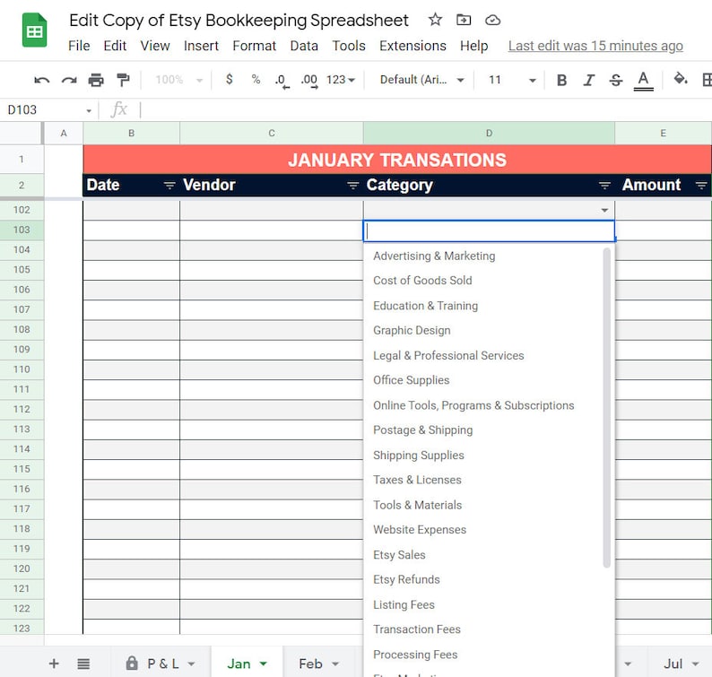Open Google Sheets home icon

coord(34,30)
